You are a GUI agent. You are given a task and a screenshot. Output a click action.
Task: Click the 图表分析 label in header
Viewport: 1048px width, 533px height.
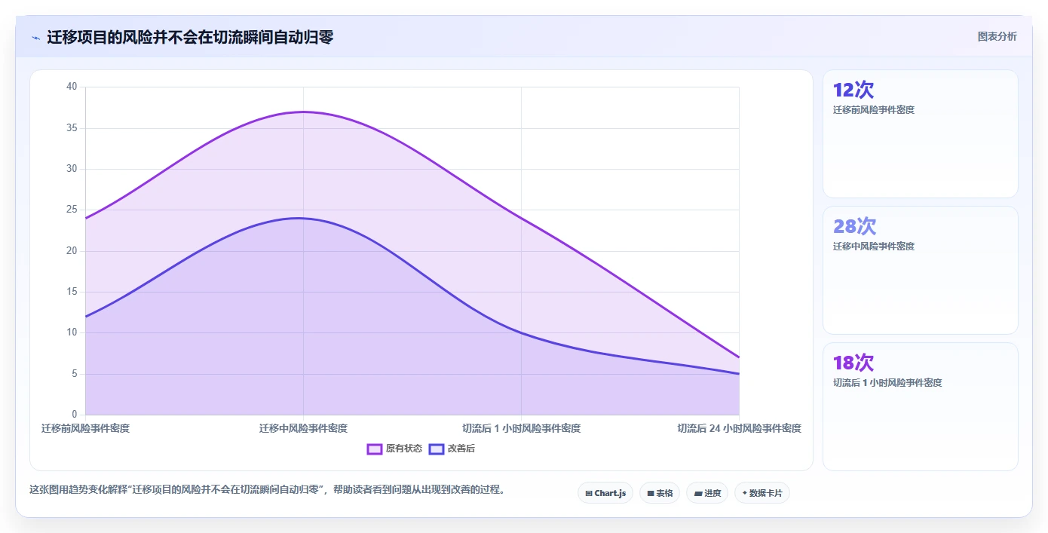(997, 36)
